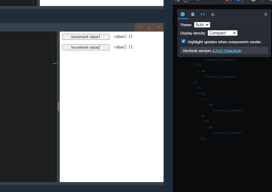Select the Profiler bar chart tab
Screen dimensions: 272x192
pos(213,14)
